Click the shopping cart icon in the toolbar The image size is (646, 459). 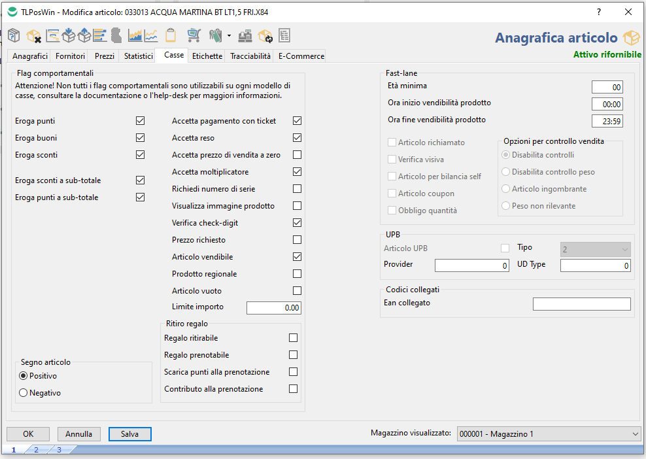tap(194, 35)
